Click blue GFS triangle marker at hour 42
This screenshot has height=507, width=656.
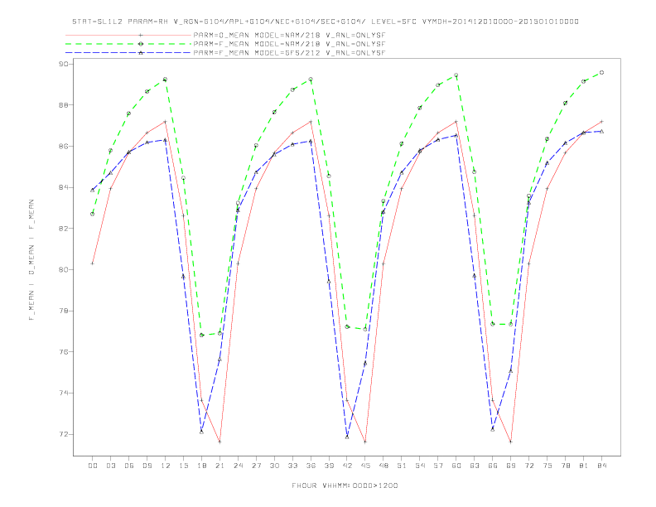click(x=347, y=437)
